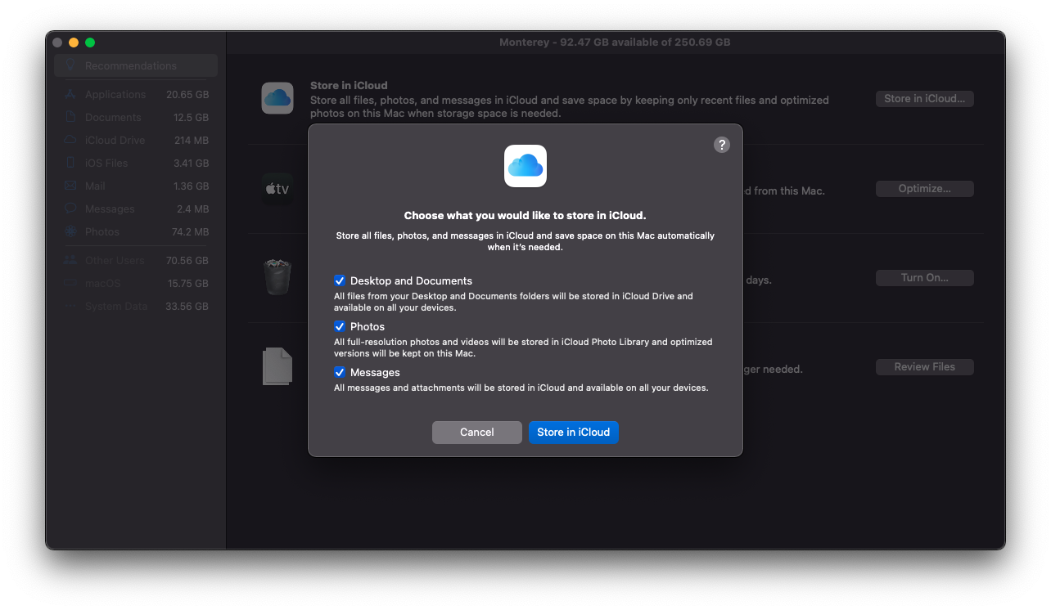Open help with the question mark button
The height and width of the screenshot is (610, 1051).
(x=721, y=145)
